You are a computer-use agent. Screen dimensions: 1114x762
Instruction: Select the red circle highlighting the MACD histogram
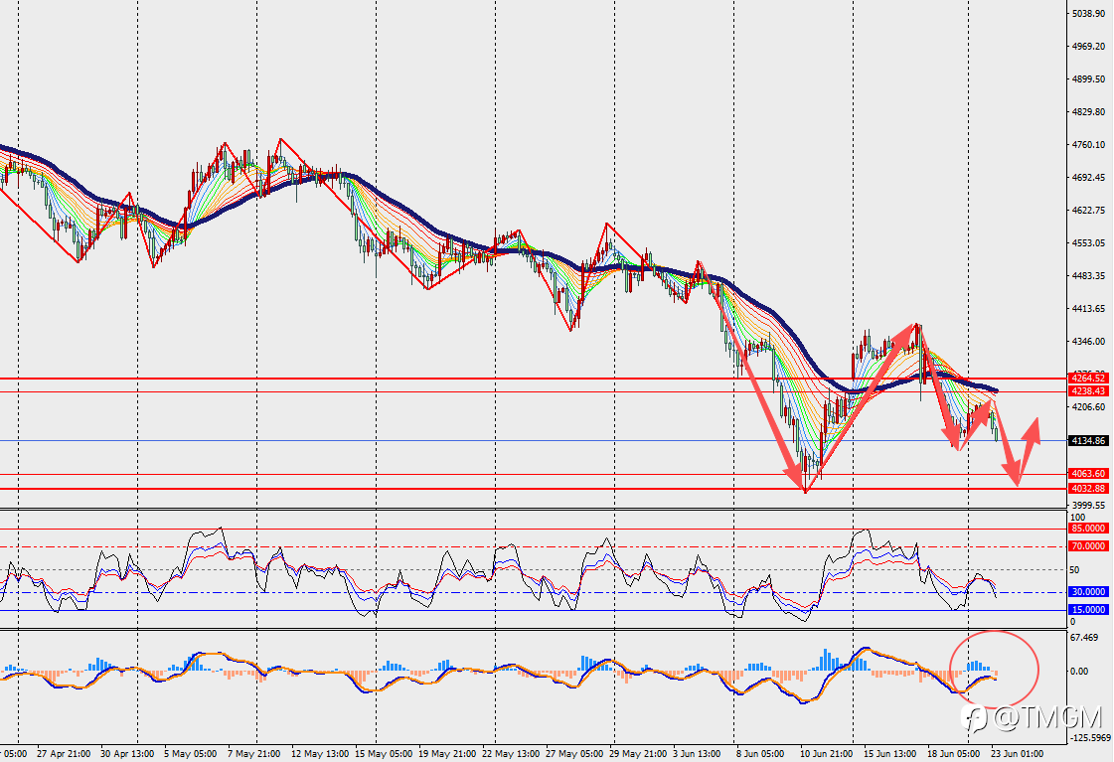(995, 668)
